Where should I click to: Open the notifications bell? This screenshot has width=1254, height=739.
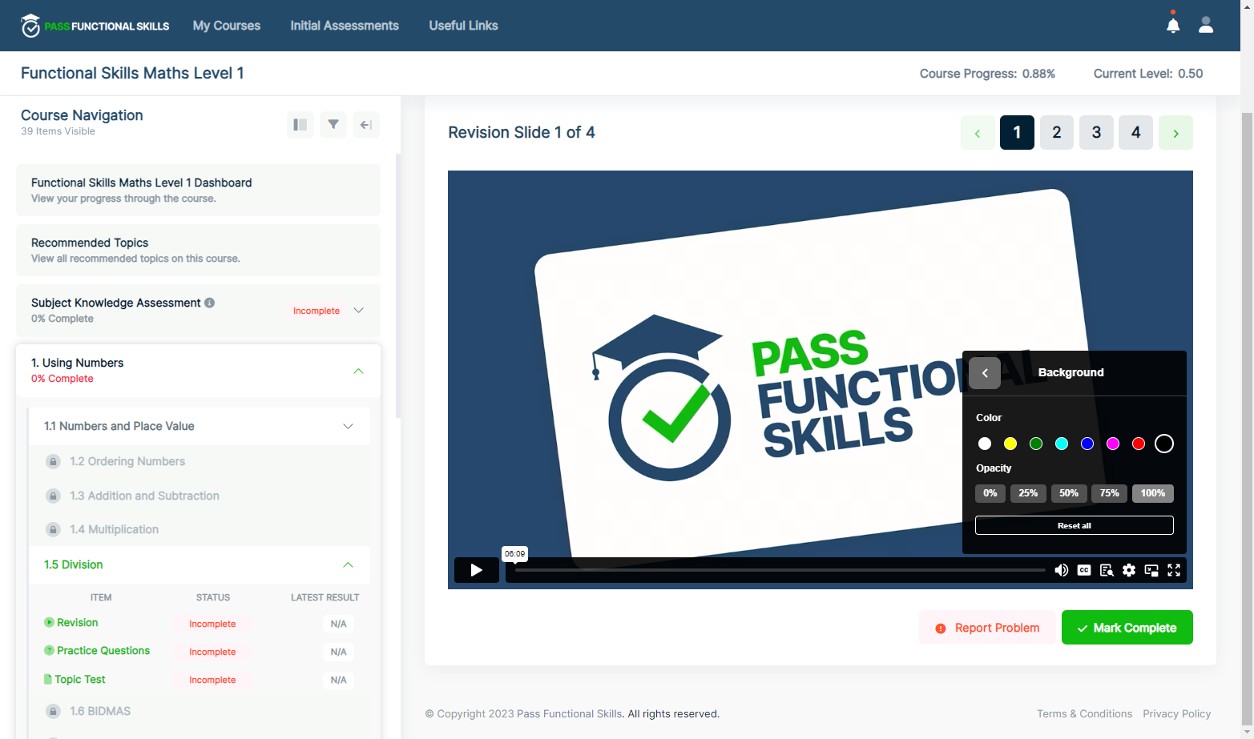1173,25
